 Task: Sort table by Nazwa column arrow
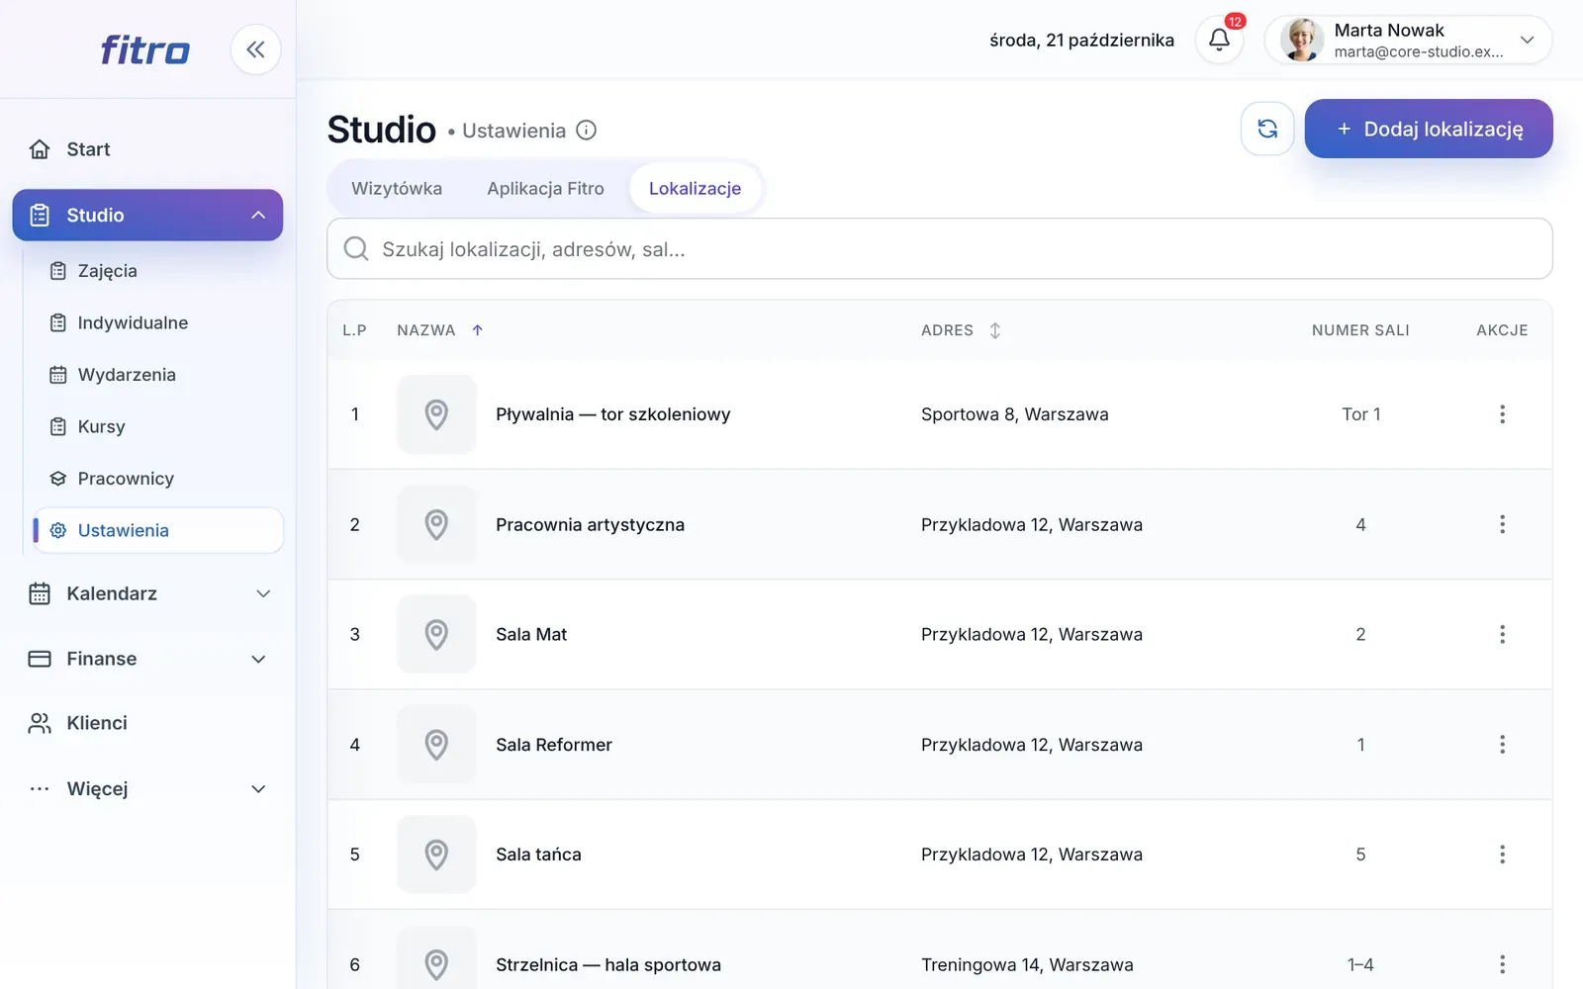coord(478,330)
